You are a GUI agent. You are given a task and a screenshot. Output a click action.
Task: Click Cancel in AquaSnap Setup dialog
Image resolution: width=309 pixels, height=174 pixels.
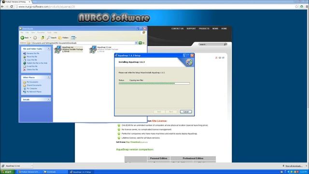[185, 112]
